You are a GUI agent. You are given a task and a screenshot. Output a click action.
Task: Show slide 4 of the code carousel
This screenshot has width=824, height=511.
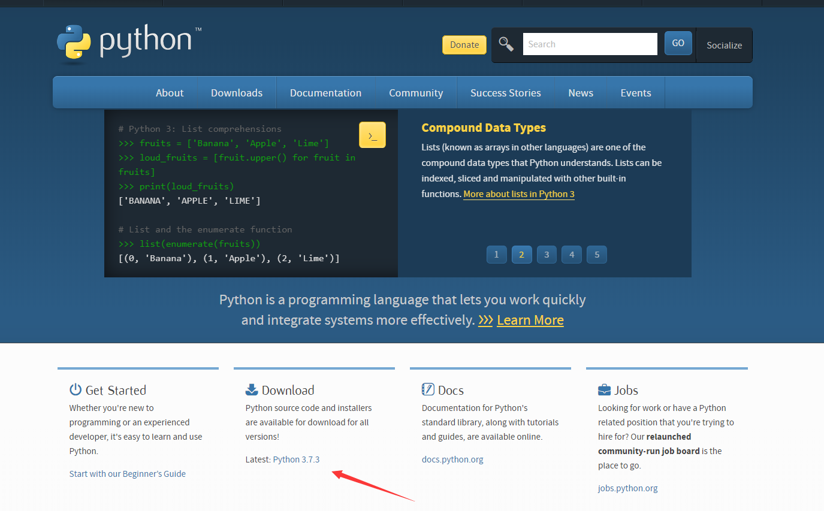572,255
